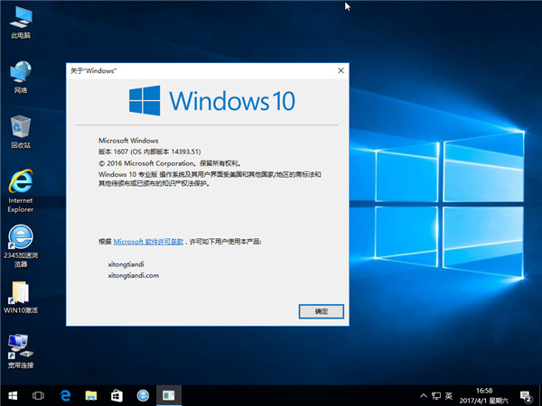Screen dimensions: 542x406
Task: Launch the 2345 browser from the taskbar
Action: point(143,396)
